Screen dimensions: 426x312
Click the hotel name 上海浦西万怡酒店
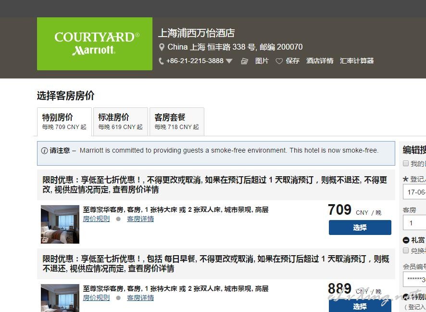197,33
